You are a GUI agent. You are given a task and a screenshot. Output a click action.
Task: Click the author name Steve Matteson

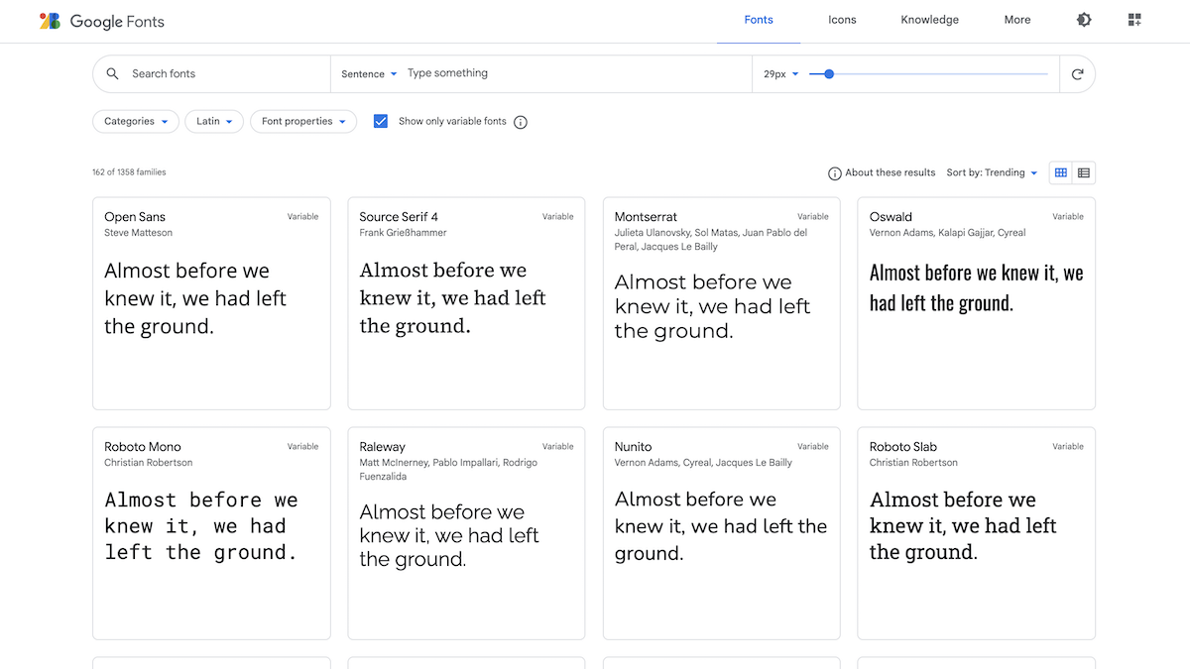pos(138,233)
